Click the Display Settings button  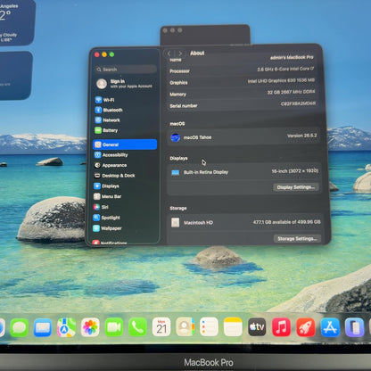[296, 187]
